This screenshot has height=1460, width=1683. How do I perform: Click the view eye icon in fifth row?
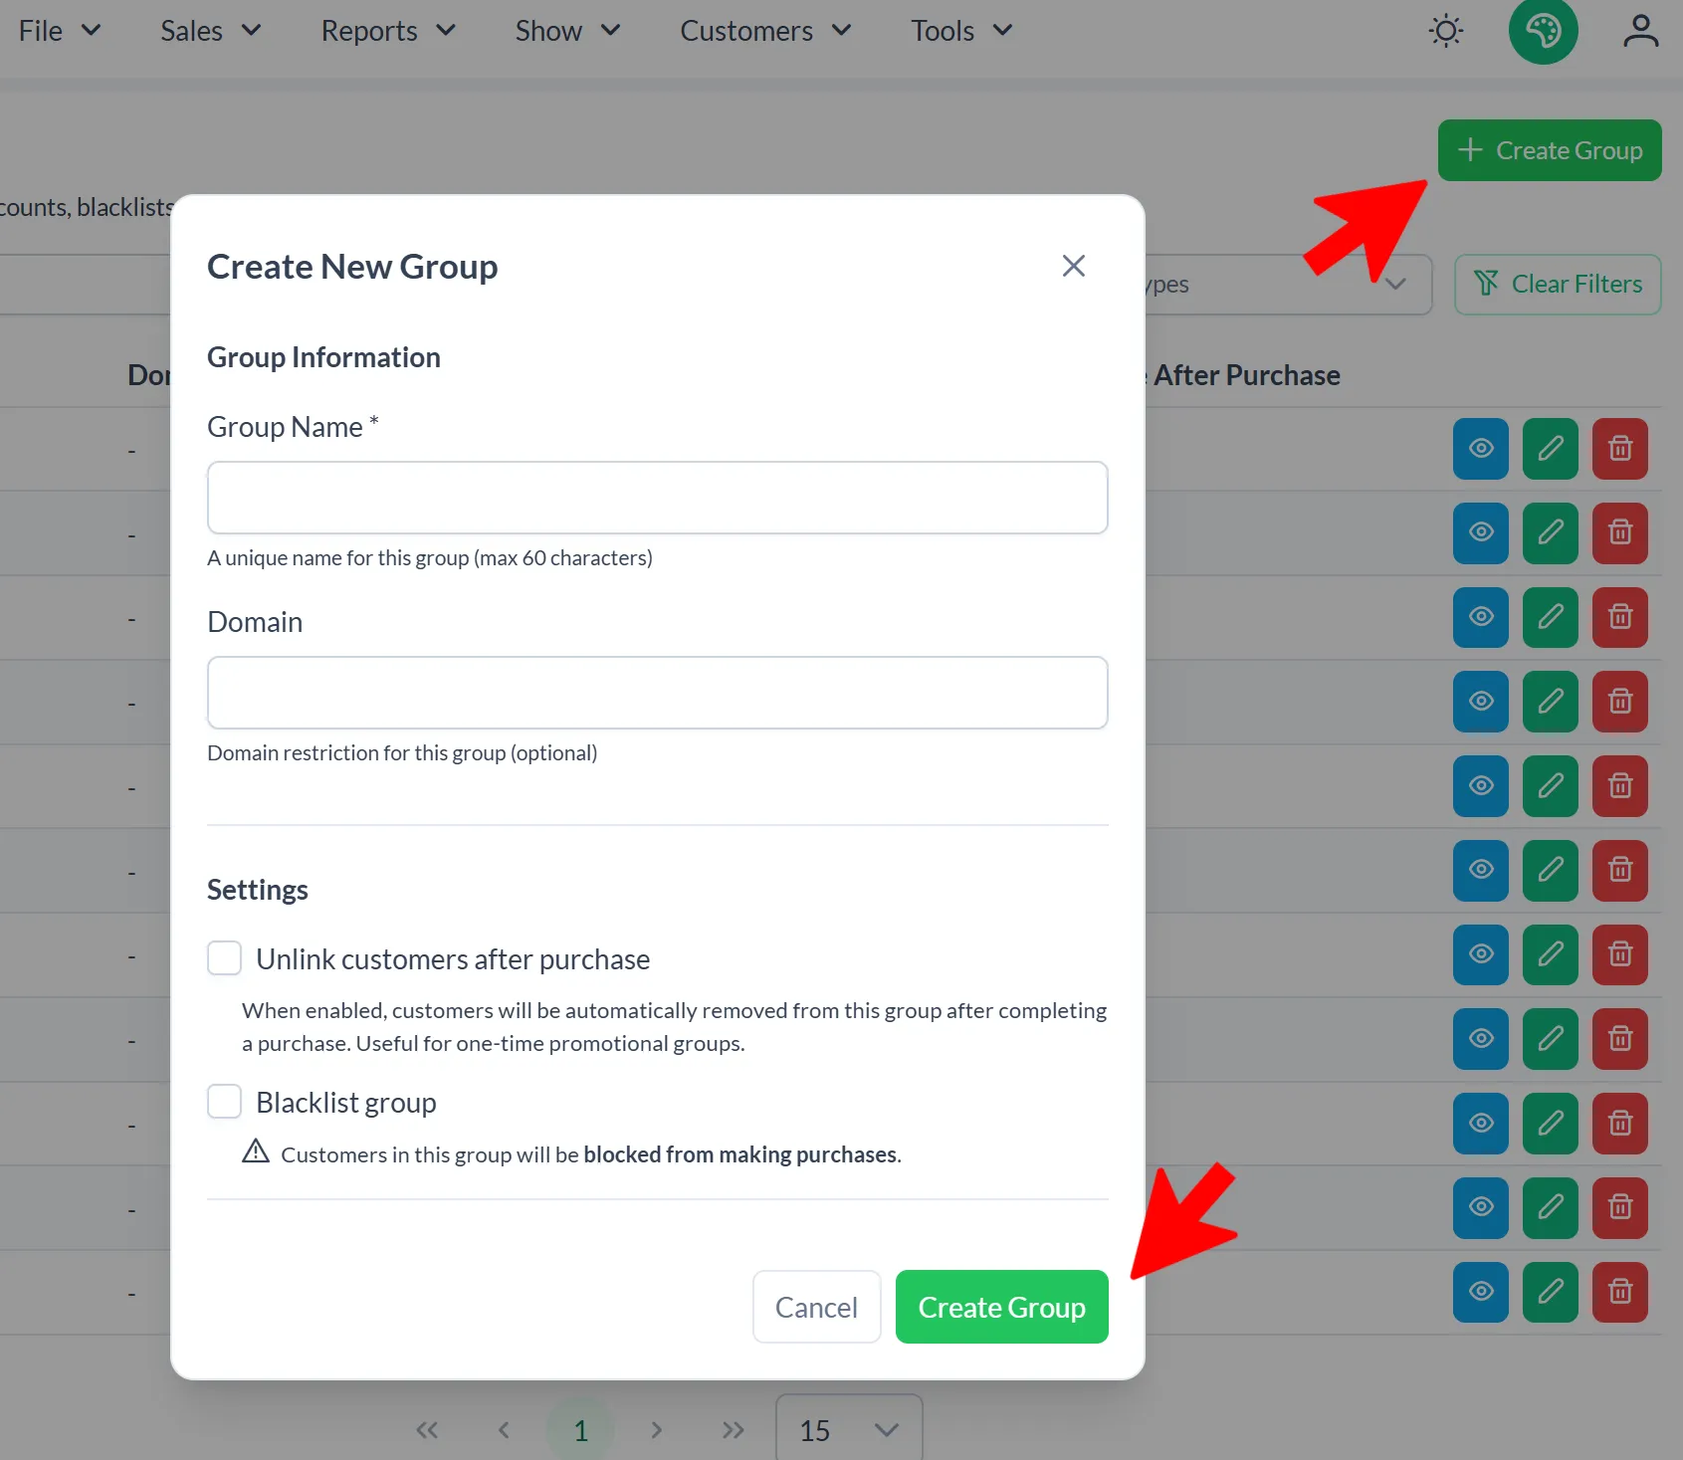click(x=1481, y=786)
